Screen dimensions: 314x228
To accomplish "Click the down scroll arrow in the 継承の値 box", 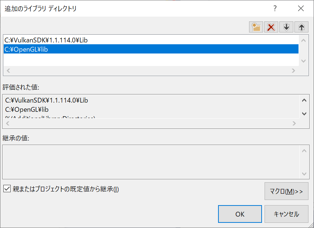I will tap(304, 174).
